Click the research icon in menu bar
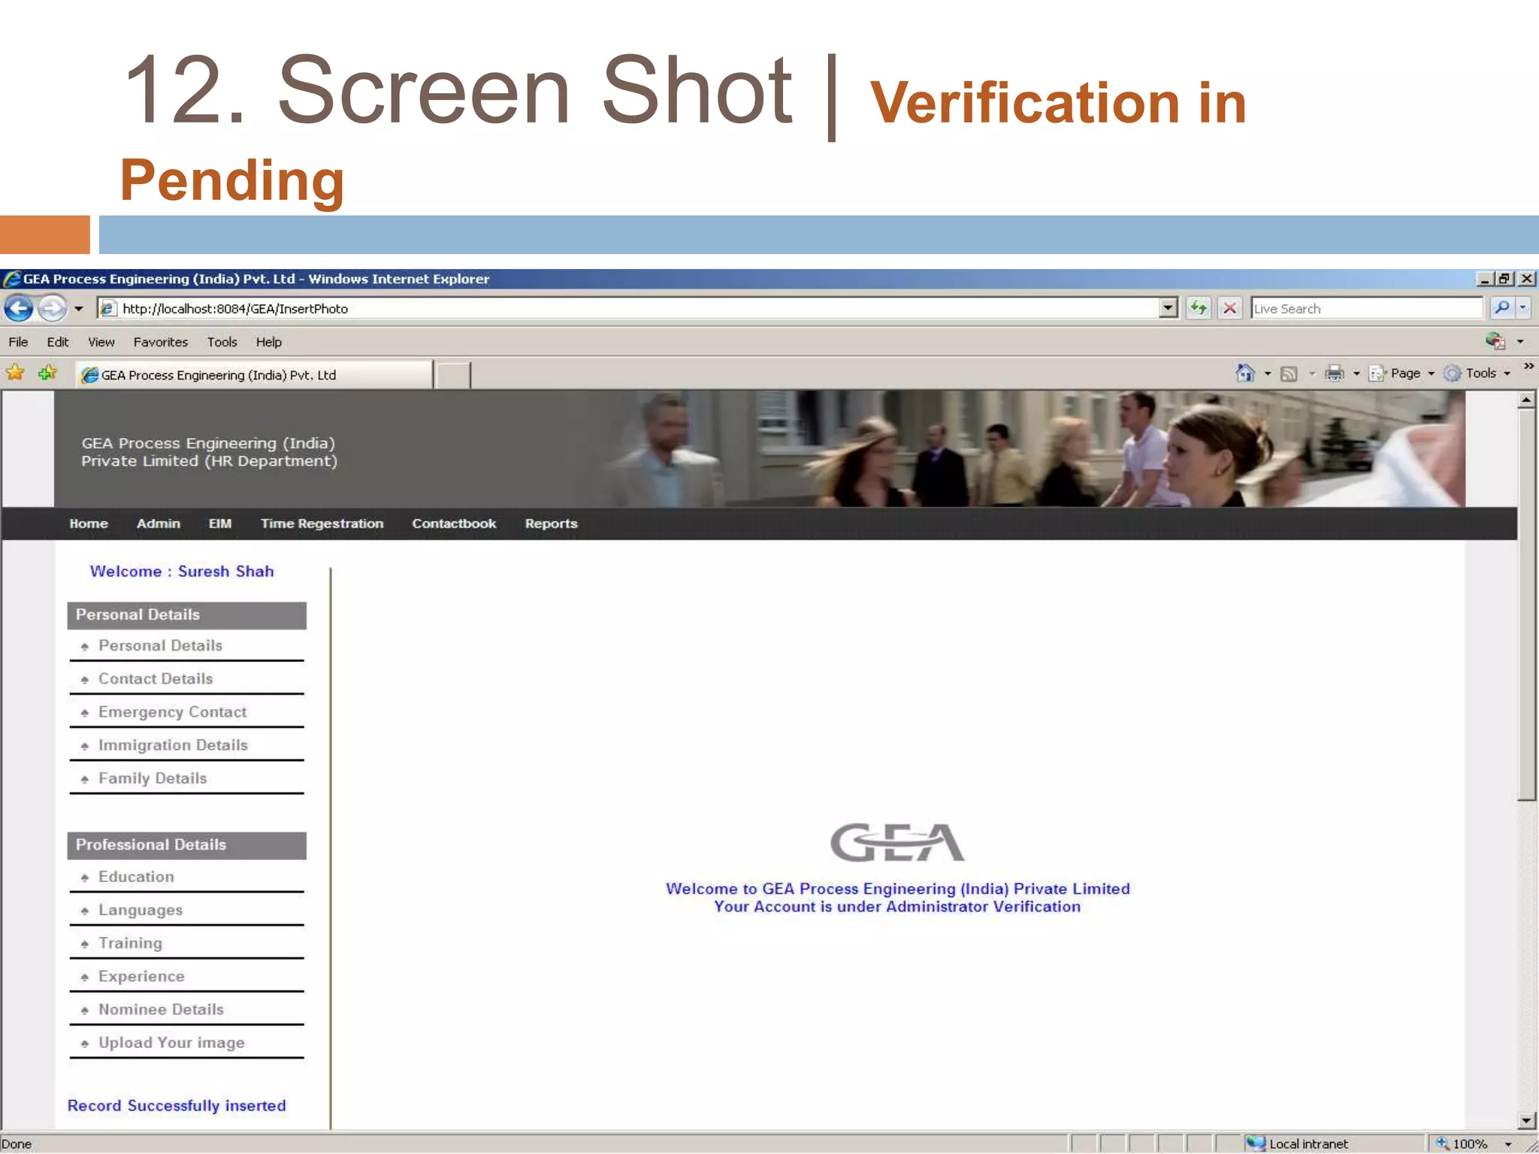The width and height of the screenshot is (1539, 1154). (x=1495, y=341)
